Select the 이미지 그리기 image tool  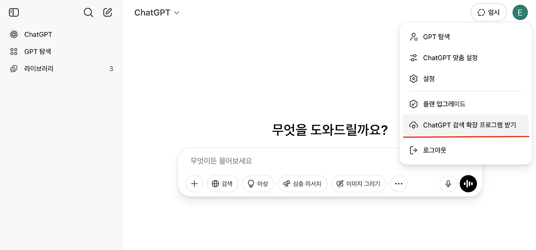coord(358,184)
